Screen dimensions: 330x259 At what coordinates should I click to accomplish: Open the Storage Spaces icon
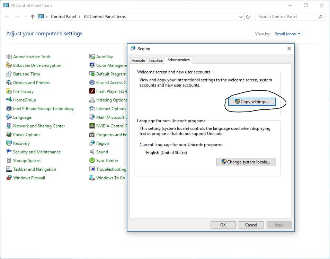pyautogui.click(x=9, y=161)
